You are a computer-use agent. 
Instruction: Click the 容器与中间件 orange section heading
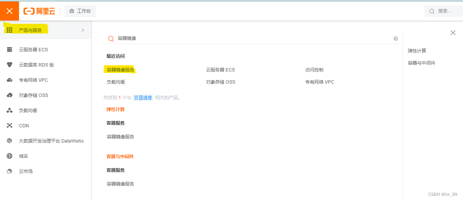120,156
